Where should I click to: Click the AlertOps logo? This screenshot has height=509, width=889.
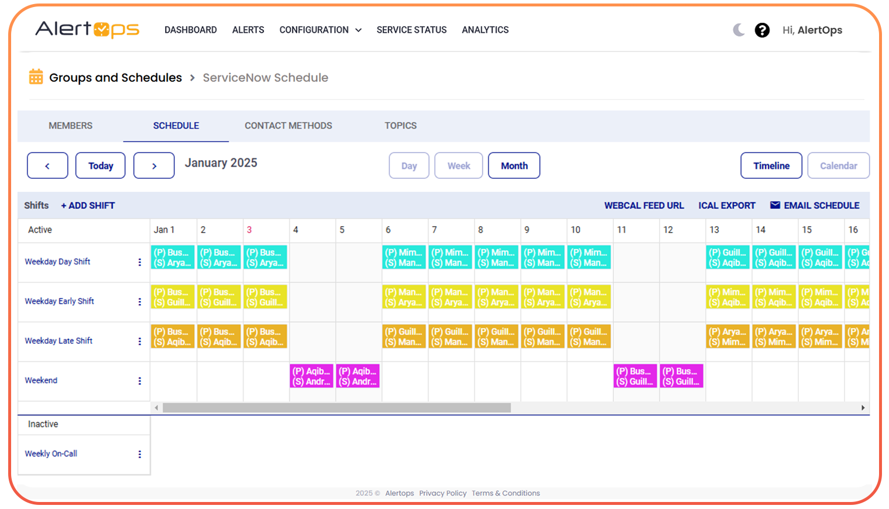pyautogui.click(x=87, y=29)
